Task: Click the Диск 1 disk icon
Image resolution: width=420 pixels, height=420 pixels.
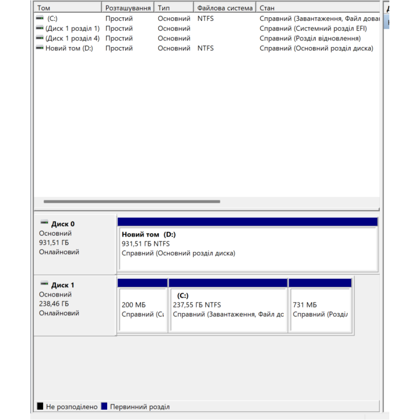Action: coord(45,284)
